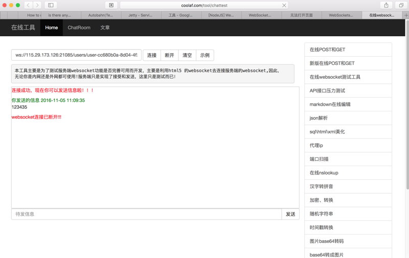The image size is (409, 258).
Task: Open ChatRoom in the navigation bar
Action: click(x=79, y=28)
